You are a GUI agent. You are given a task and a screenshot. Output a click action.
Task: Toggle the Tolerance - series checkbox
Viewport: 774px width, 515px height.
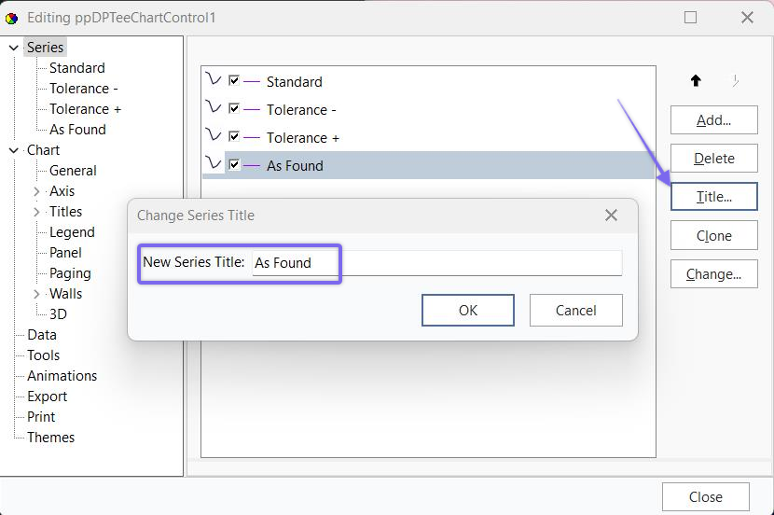click(234, 109)
